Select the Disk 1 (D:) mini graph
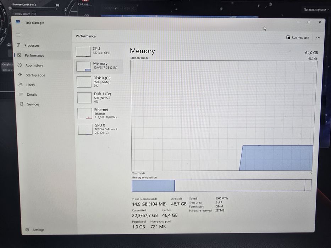 click(x=84, y=98)
